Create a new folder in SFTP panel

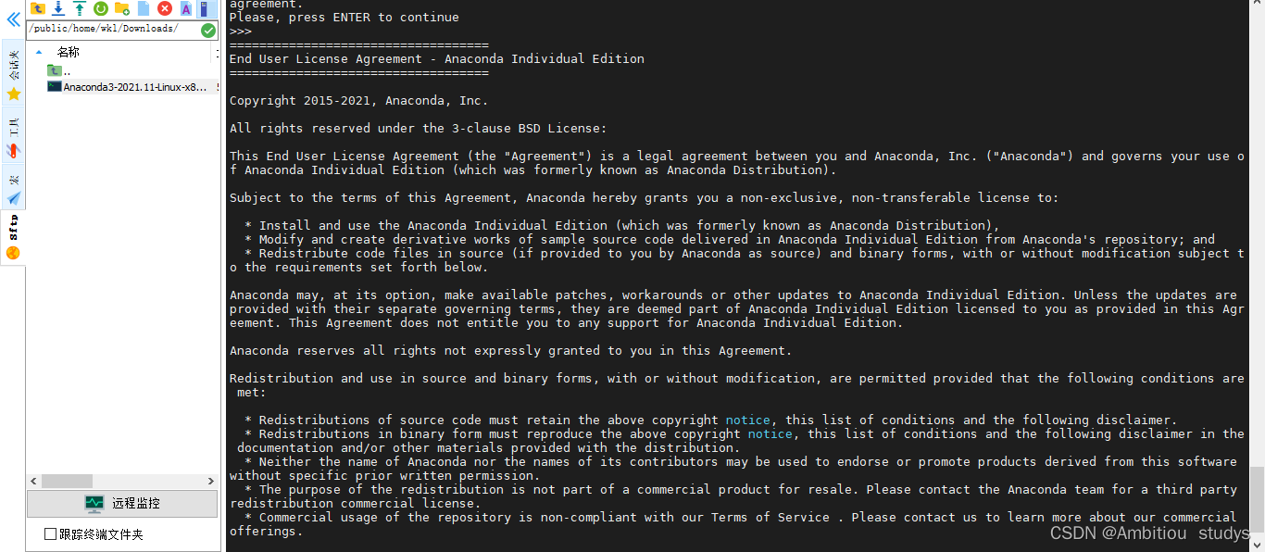(122, 8)
